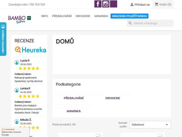Click Lucie P. five-star rating
182x137 pixels.
point(29,68)
